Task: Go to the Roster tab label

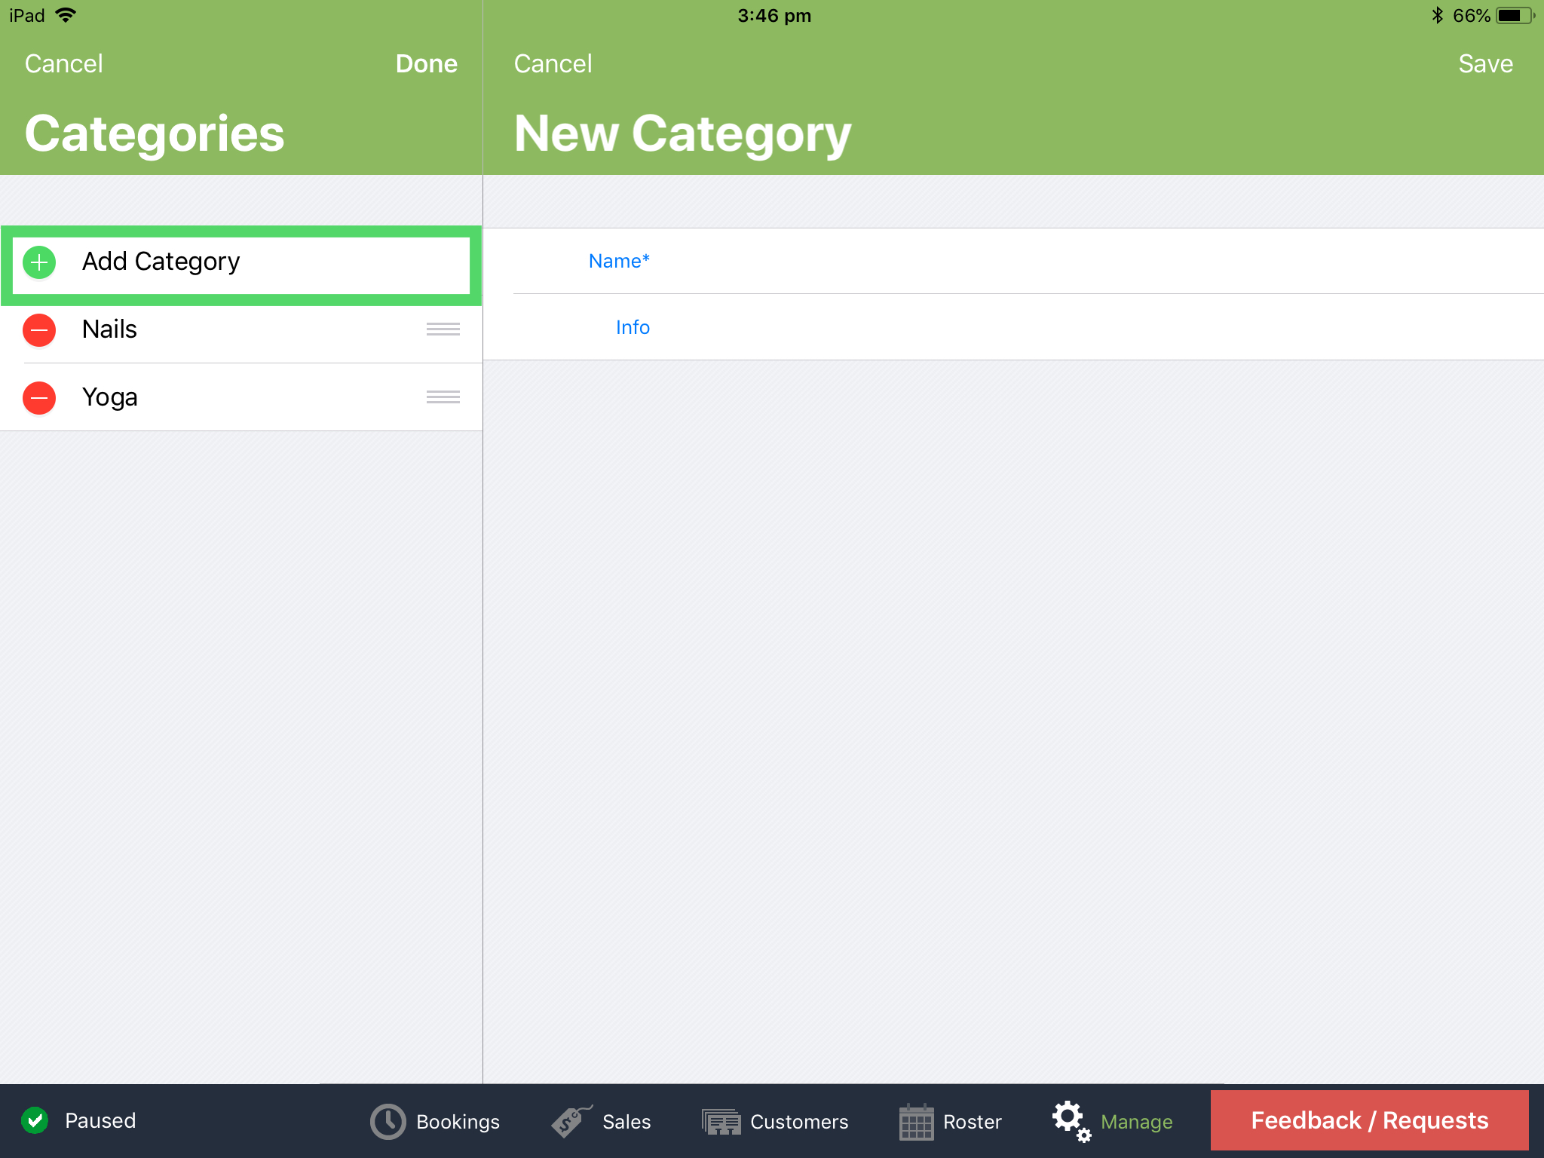Action: pos(973,1122)
